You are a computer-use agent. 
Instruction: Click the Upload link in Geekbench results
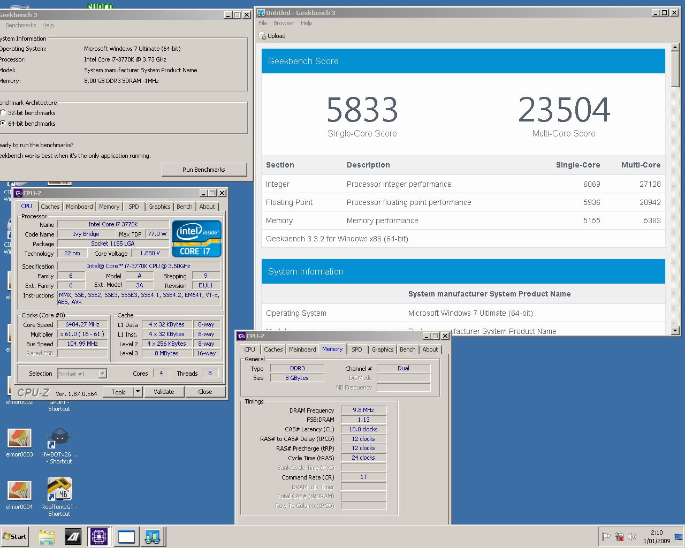click(x=277, y=36)
